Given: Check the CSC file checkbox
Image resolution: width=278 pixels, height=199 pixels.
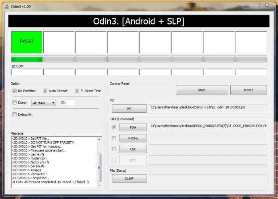Looking at the screenshot, I should click(114, 149).
